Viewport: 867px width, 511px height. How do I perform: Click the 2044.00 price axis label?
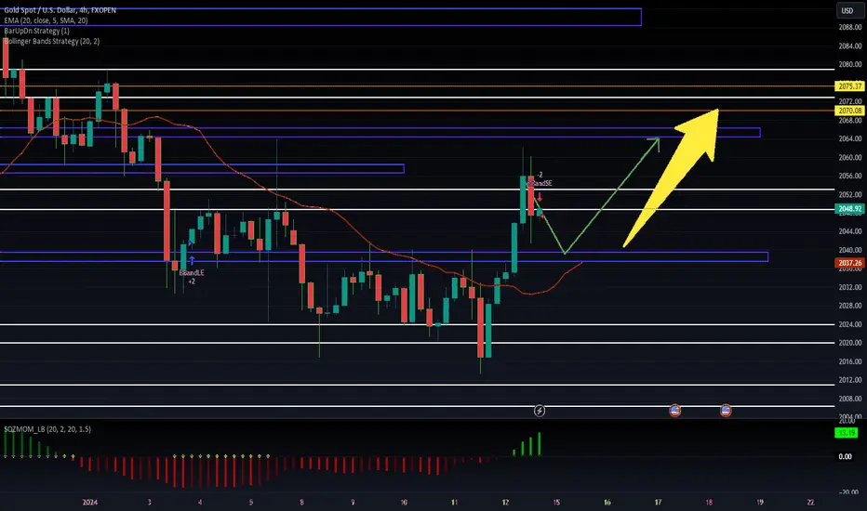pyautogui.click(x=850, y=231)
